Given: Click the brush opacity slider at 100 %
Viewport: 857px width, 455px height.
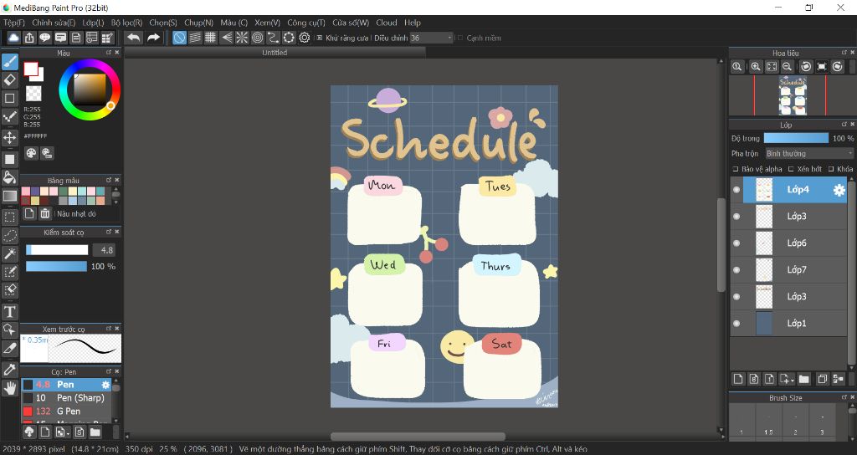Looking at the screenshot, I should [57, 267].
